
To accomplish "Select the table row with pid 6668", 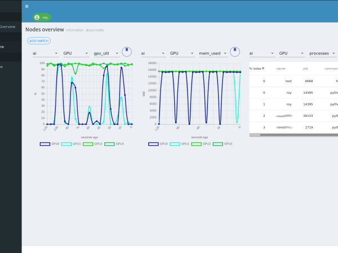I will [293, 81].
